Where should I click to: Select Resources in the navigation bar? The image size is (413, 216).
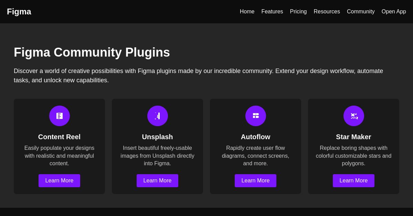coord(327,11)
